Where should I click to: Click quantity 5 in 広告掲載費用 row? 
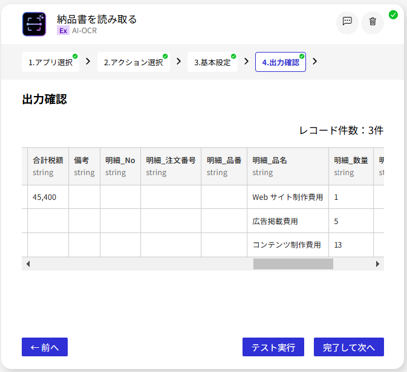tap(351, 221)
